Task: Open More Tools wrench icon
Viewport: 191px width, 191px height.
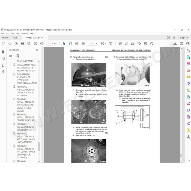Action: point(188,137)
